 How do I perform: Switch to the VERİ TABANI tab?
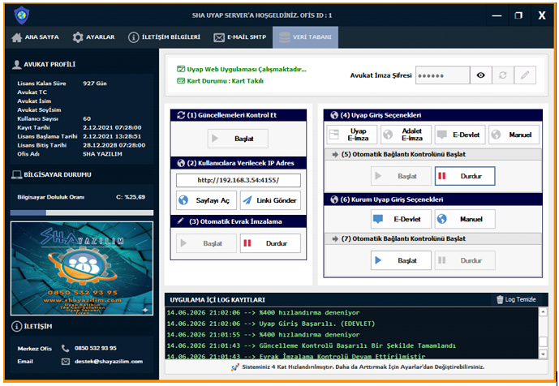305,37
